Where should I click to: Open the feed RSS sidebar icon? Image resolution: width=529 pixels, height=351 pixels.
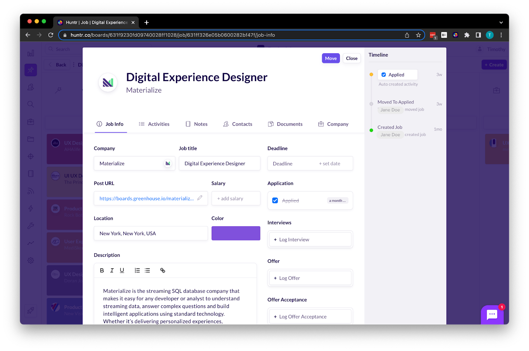(31, 191)
